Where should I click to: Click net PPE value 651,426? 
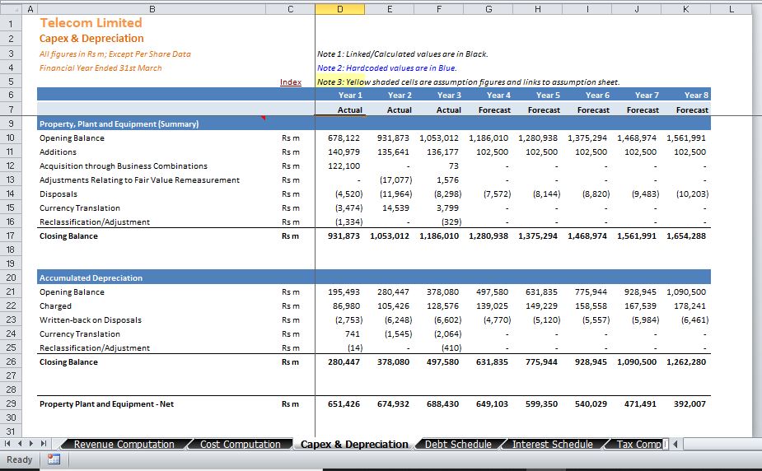click(344, 403)
